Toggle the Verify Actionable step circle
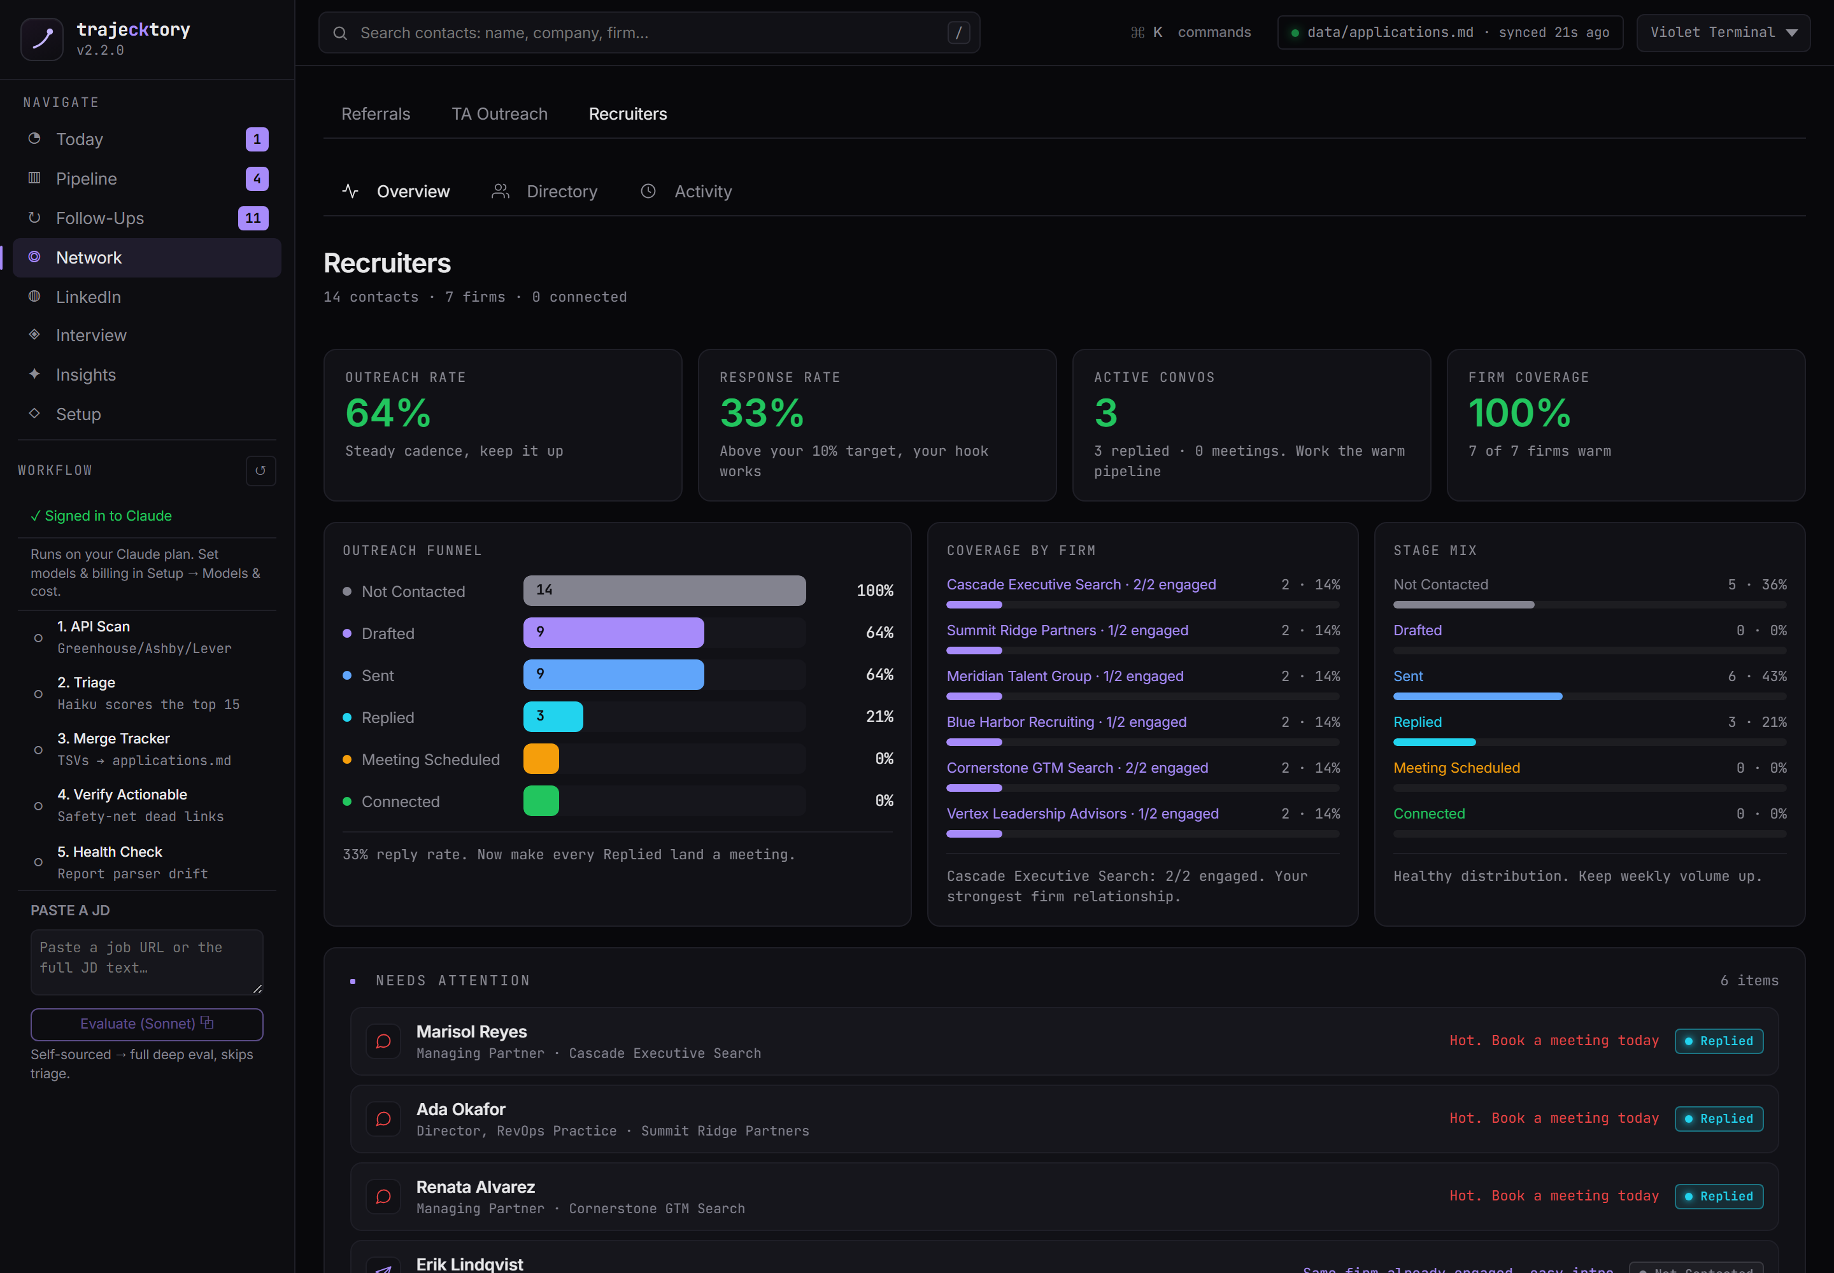This screenshot has height=1273, width=1834. pyautogui.click(x=38, y=806)
